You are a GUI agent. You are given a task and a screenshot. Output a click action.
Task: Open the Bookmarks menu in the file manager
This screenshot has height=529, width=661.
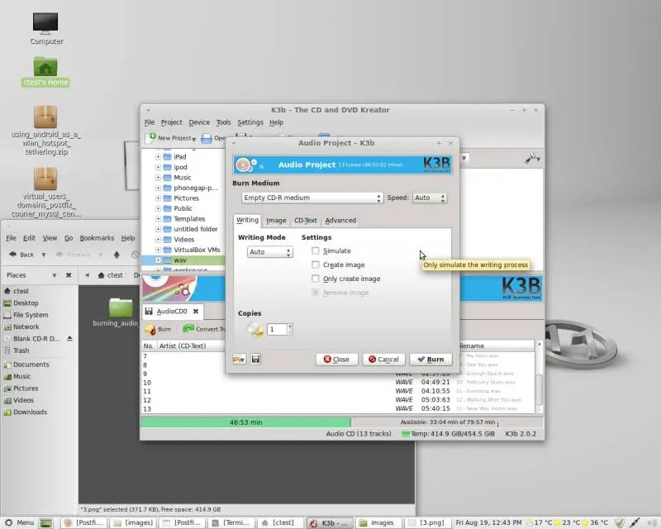pos(97,238)
